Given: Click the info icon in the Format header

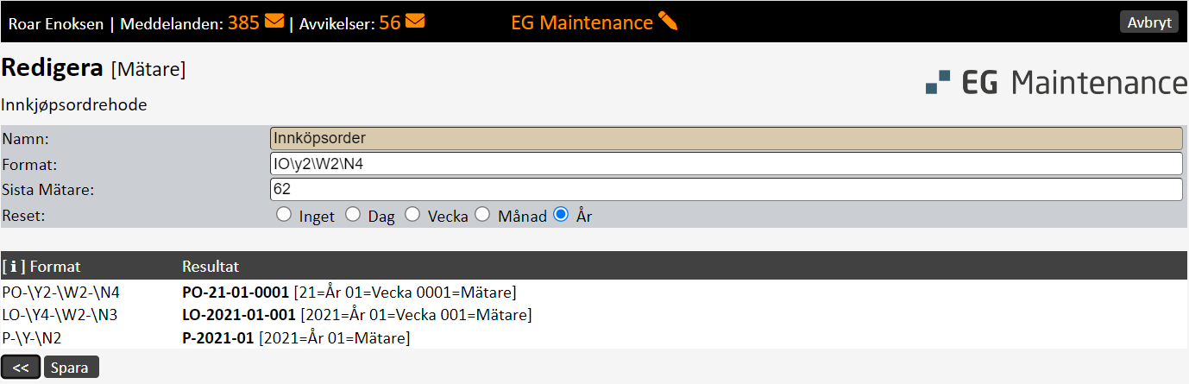Looking at the screenshot, I should tap(14, 266).
